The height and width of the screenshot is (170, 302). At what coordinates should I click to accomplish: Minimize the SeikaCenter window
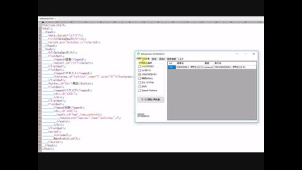[237, 54]
